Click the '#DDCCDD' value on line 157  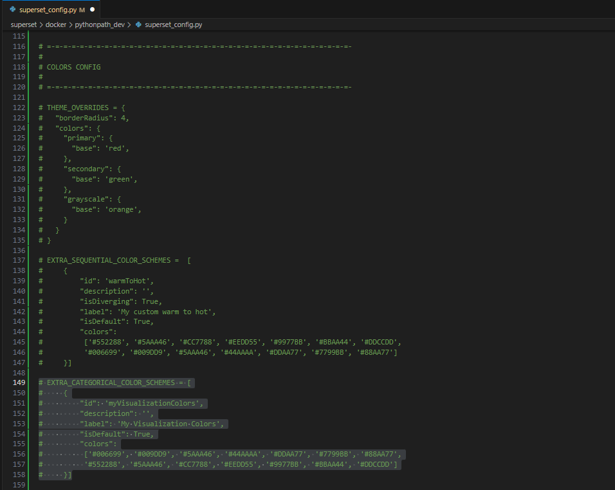[374, 464]
